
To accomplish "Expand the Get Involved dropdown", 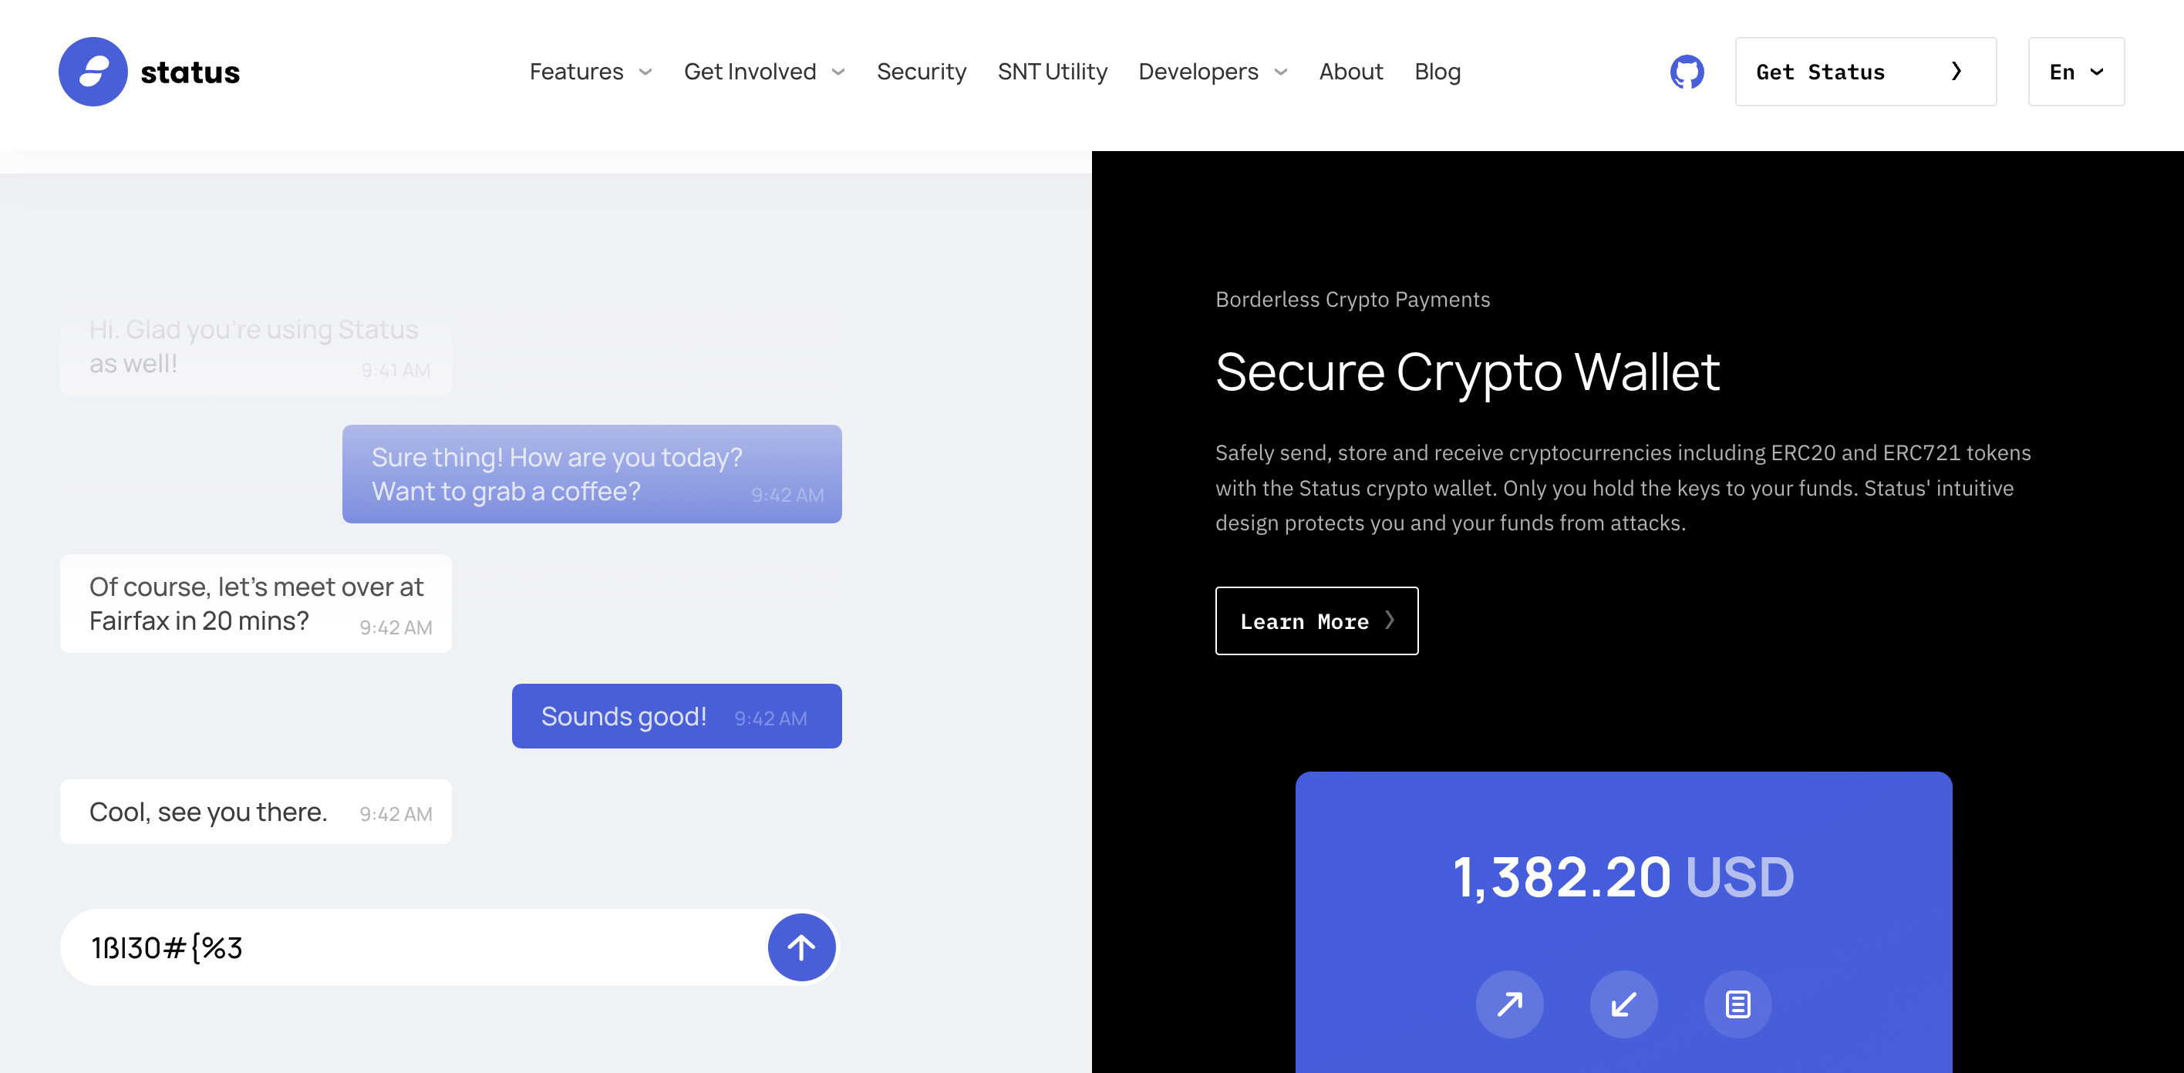I will tap(764, 71).
